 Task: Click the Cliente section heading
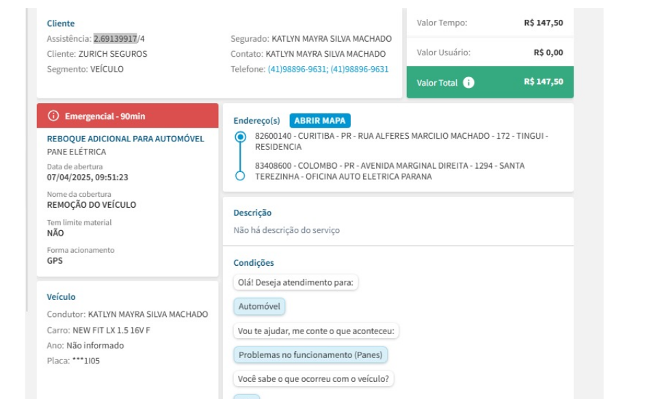point(60,23)
